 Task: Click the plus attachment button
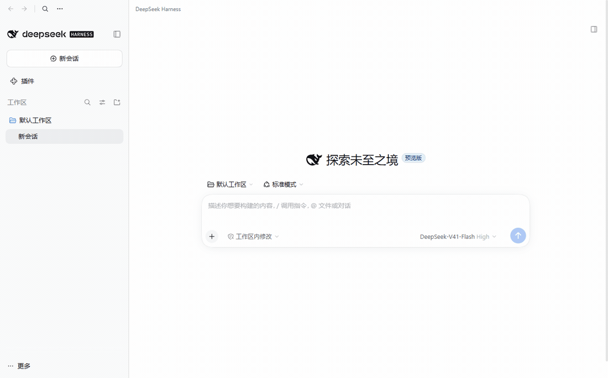click(212, 237)
